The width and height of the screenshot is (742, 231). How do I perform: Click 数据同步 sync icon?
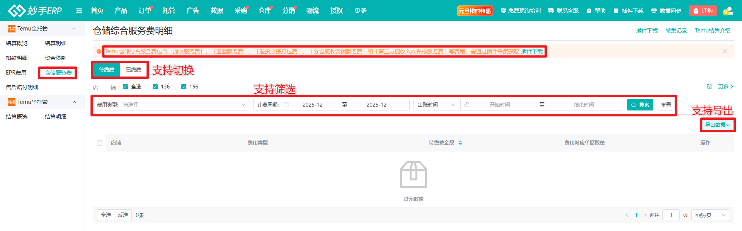(x=666, y=11)
